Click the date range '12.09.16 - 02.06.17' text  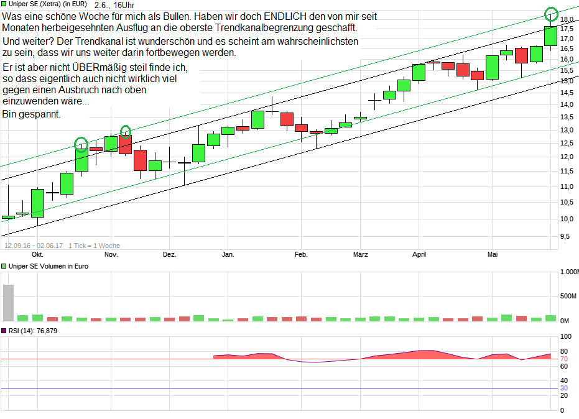click(x=34, y=246)
